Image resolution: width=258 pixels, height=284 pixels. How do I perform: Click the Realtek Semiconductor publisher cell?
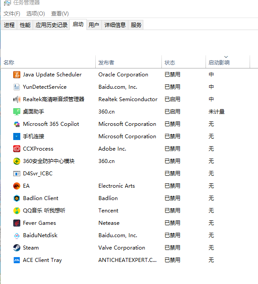point(128,99)
